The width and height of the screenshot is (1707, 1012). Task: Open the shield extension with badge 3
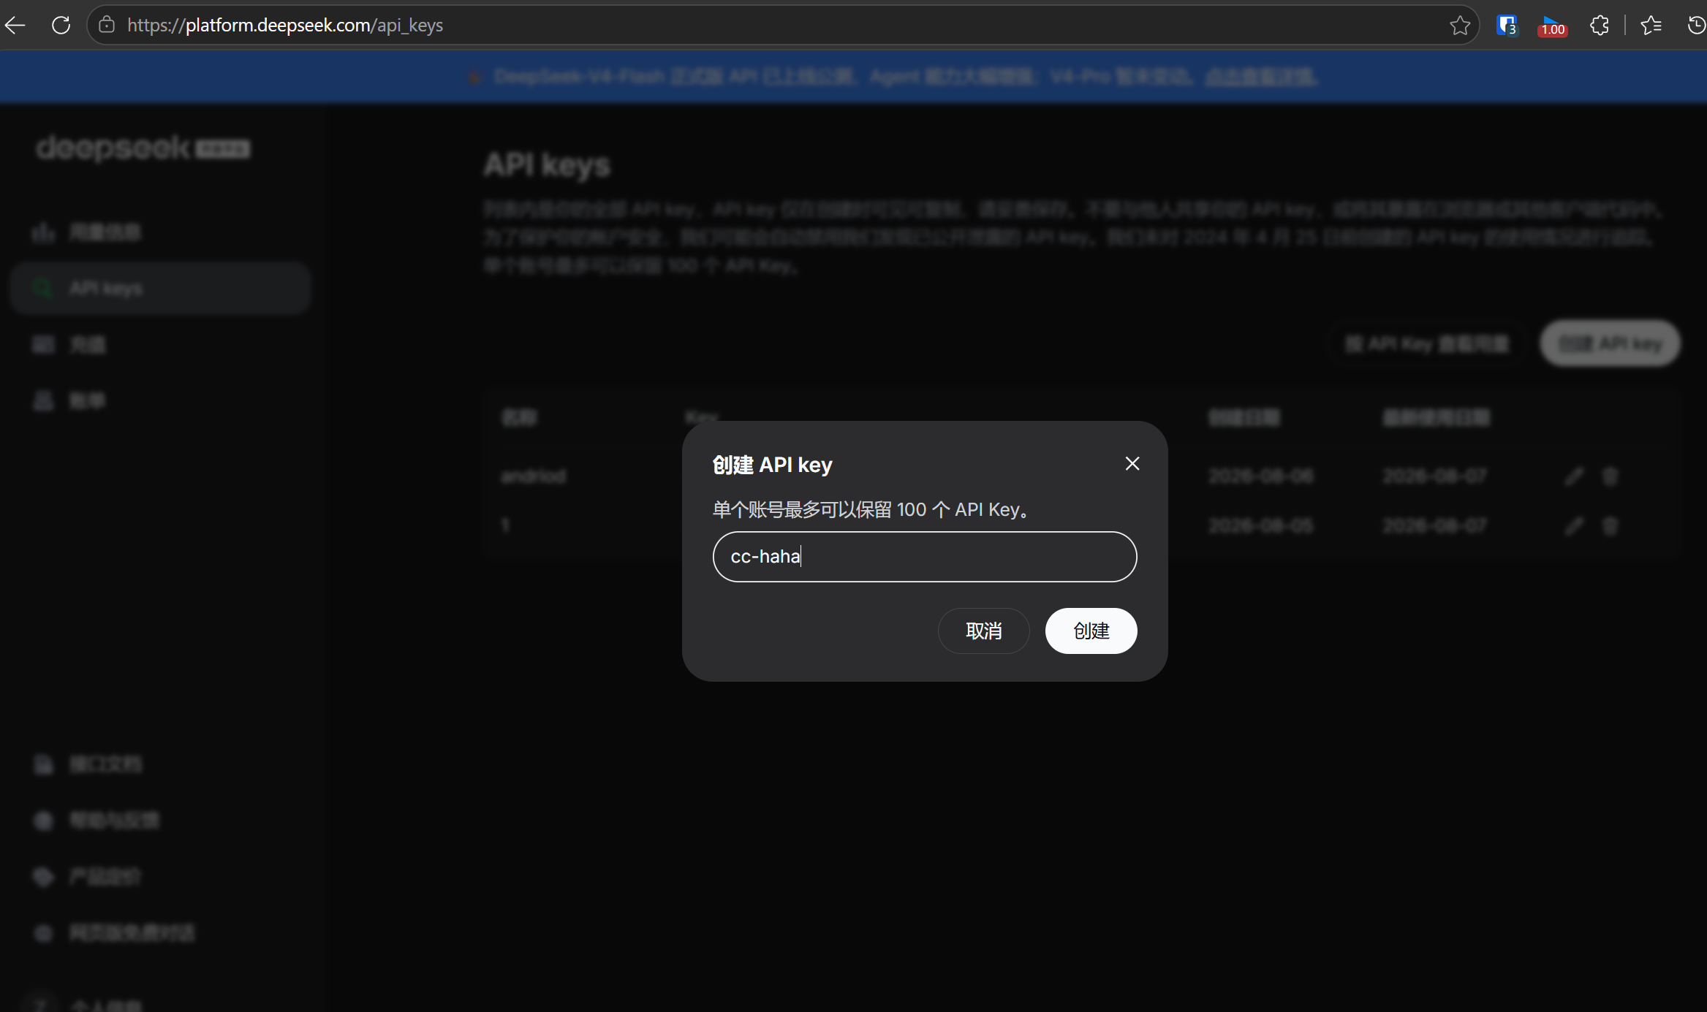pos(1507,26)
